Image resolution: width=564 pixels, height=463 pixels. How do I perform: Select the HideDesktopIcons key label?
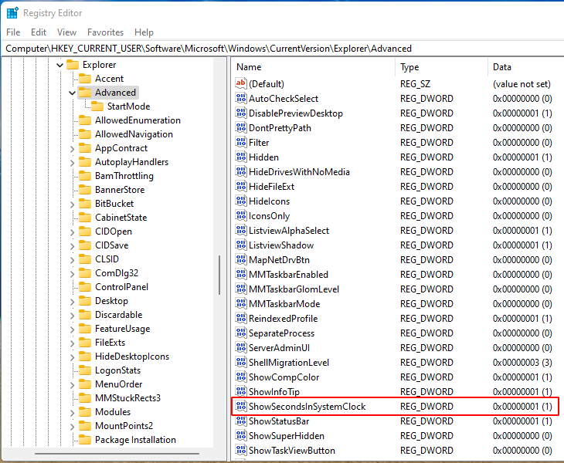click(x=132, y=357)
